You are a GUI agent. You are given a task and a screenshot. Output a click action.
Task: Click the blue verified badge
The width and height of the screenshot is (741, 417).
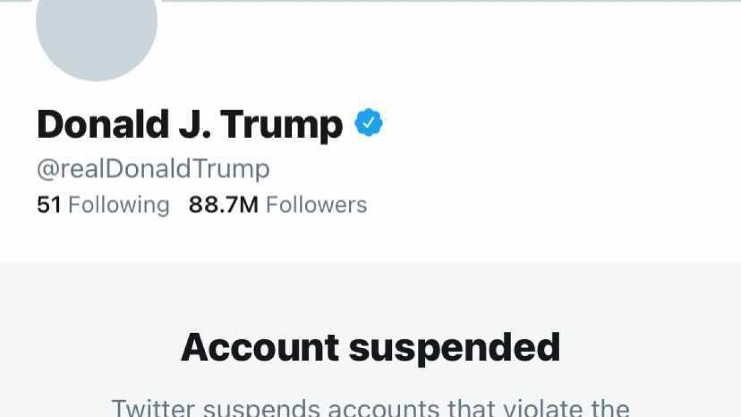pyautogui.click(x=369, y=123)
